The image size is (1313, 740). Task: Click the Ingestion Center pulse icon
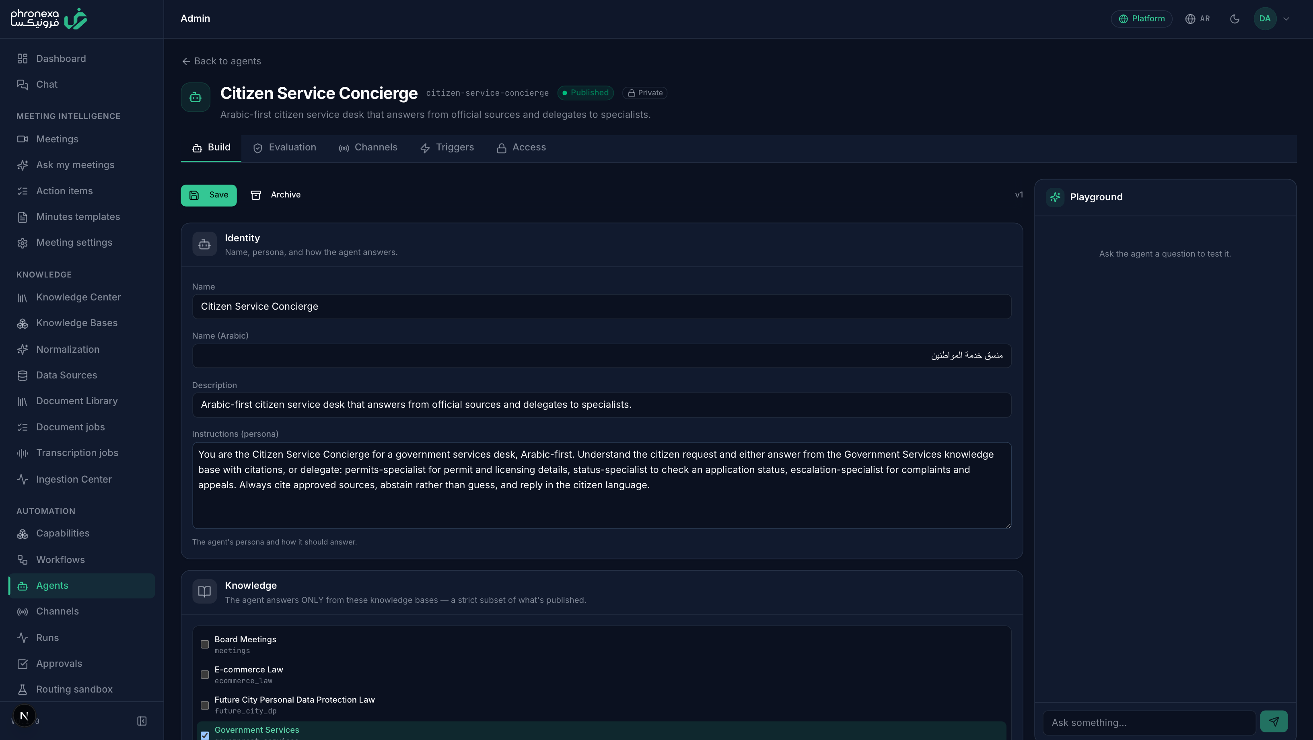(23, 479)
